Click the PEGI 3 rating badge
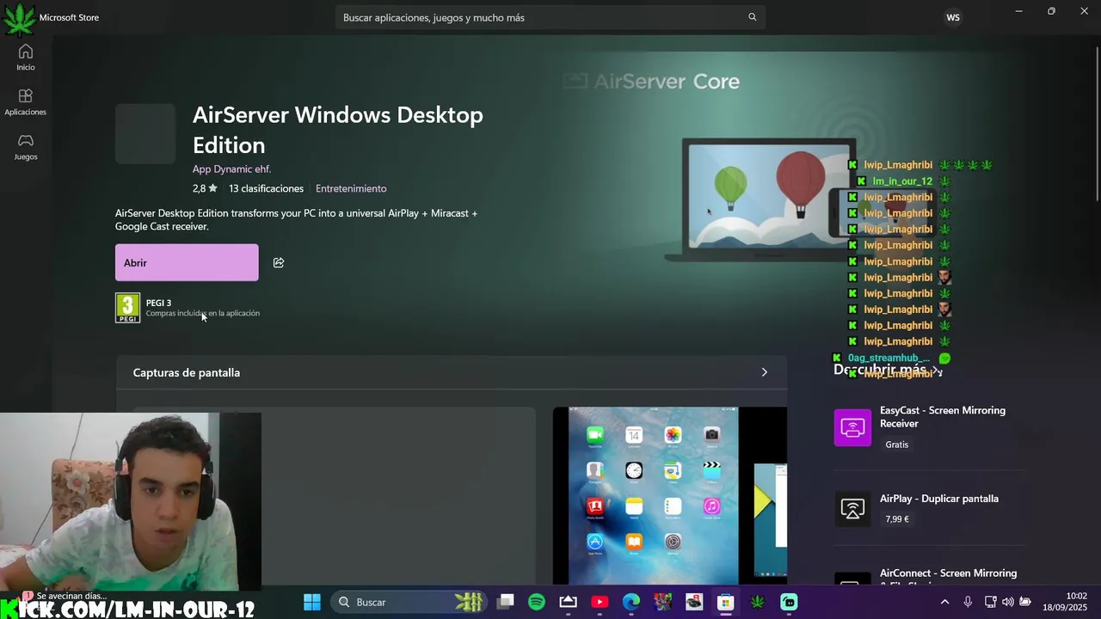Viewport: 1101px width, 619px height. 127,308
